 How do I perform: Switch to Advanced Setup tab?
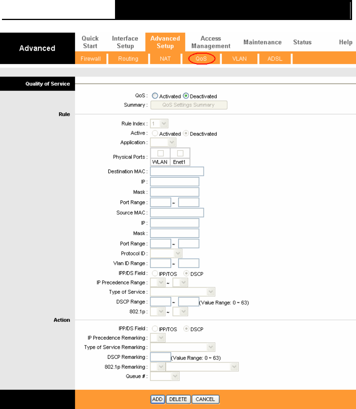coord(165,42)
